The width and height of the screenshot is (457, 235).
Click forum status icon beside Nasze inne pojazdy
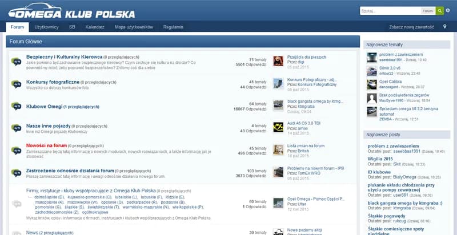[x=16, y=128]
